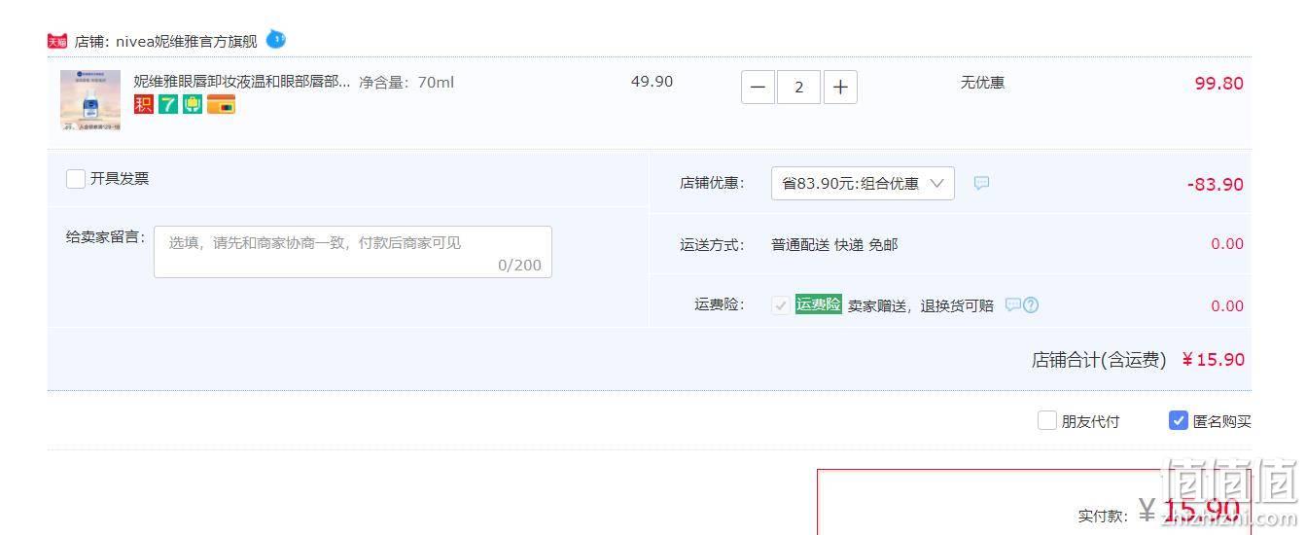
Task: Open the Nivea product thumbnail image
Action: click(90, 100)
